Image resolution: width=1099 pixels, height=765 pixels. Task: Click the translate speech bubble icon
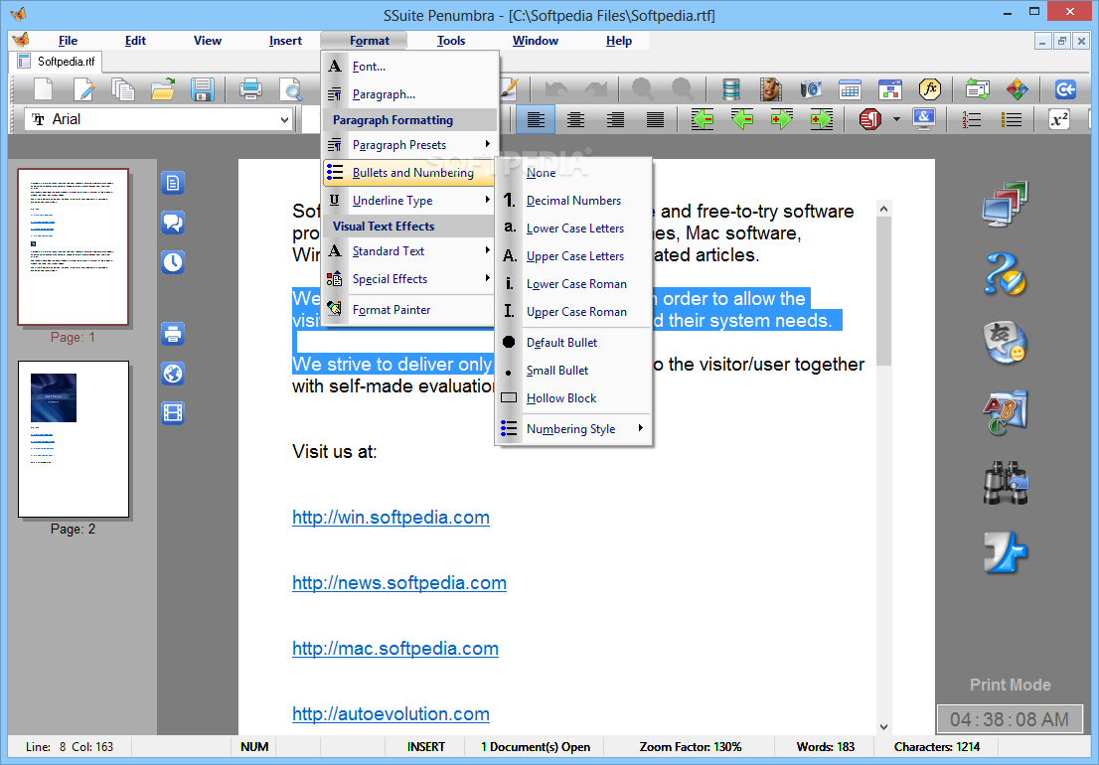(1005, 344)
